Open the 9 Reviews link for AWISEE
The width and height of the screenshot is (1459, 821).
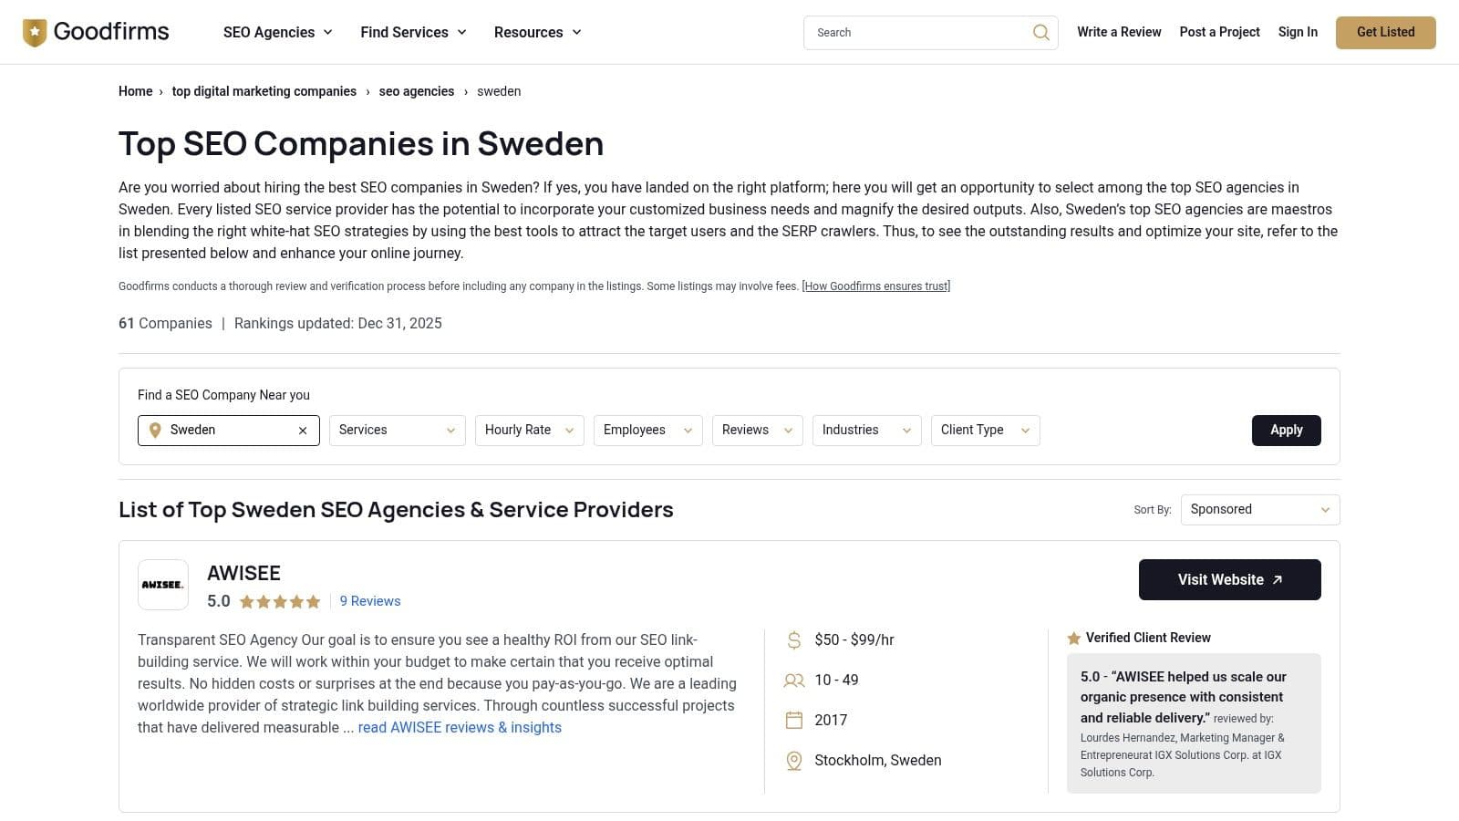pos(369,601)
